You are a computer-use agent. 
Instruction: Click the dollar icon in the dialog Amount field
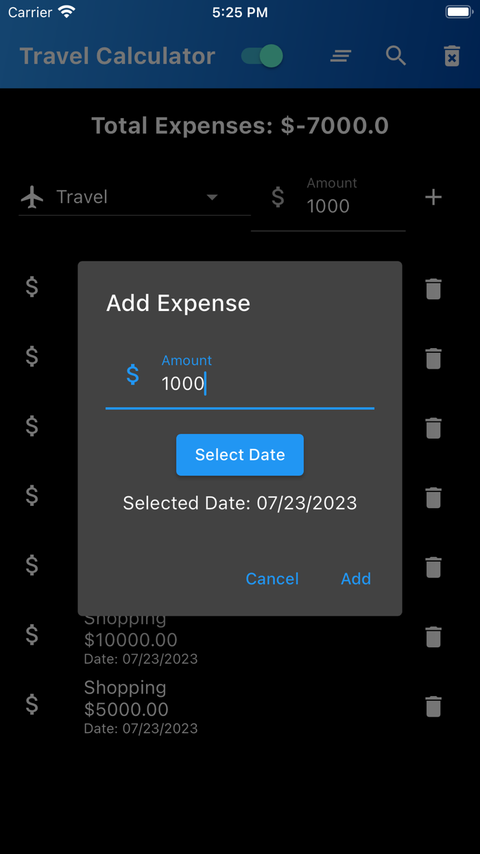(x=132, y=375)
